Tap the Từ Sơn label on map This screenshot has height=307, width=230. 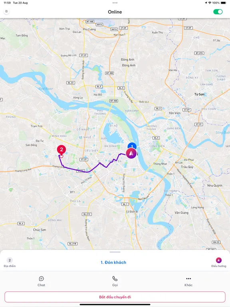pos(199,94)
